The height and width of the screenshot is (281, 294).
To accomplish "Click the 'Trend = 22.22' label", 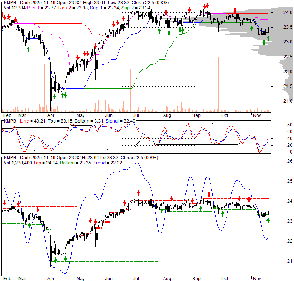I will click(x=108, y=163).
